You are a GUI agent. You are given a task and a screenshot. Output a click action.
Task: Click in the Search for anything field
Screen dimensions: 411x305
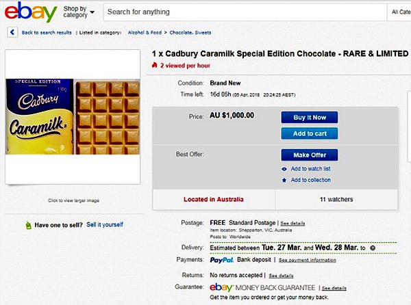point(240,12)
